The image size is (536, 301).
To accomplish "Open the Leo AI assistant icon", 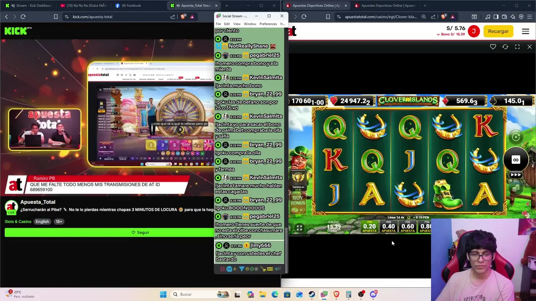I will (x=513, y=17).
